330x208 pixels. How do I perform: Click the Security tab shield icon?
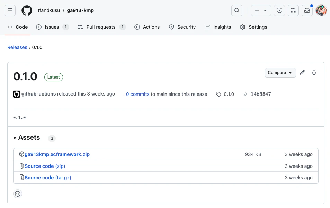coord(171,27)
